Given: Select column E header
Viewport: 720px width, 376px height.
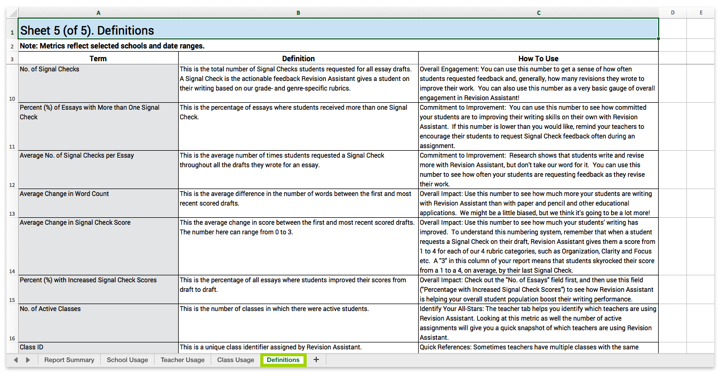Looking at the screenshot, I should pos(701,13).
